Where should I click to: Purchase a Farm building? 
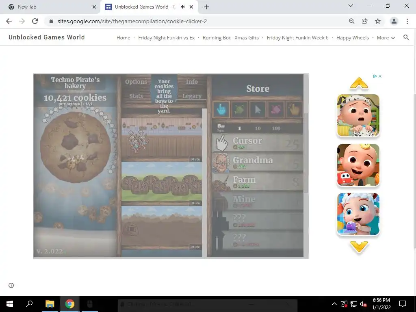pos(258,182)
